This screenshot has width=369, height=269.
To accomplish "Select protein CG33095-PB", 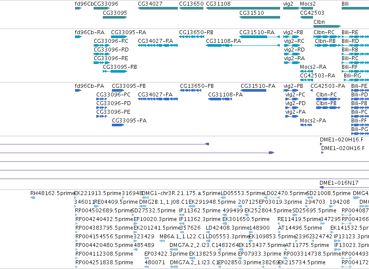I will click(x=118, y=90).
